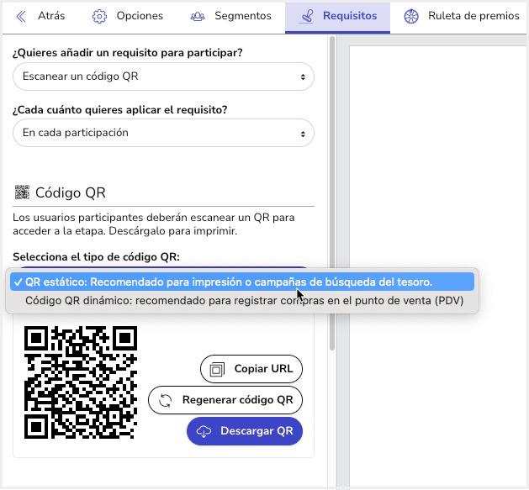Screen dimensions: 529x490
Task: Click the Copiar URL button
Action: [x=251, y=369]
